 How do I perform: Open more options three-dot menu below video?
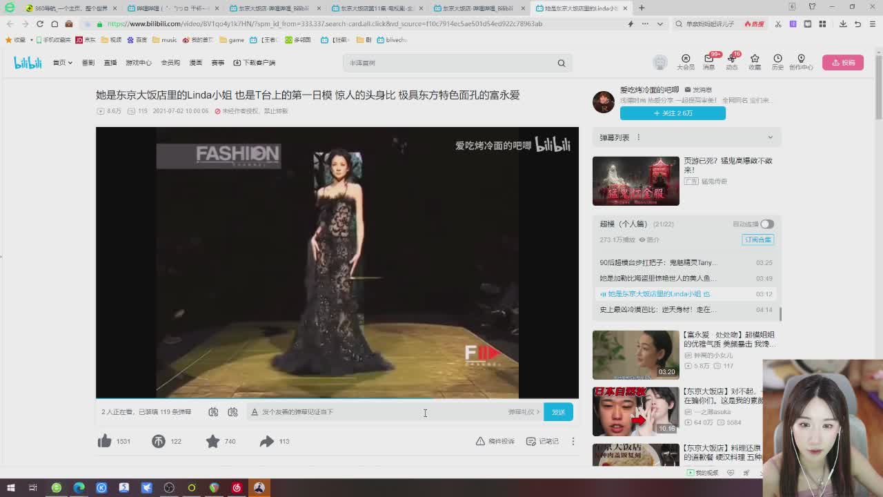click(573, 441)
